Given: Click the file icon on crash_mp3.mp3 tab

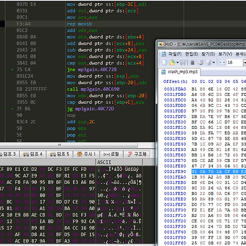Looking at the screenshot, I should [163, 72].
